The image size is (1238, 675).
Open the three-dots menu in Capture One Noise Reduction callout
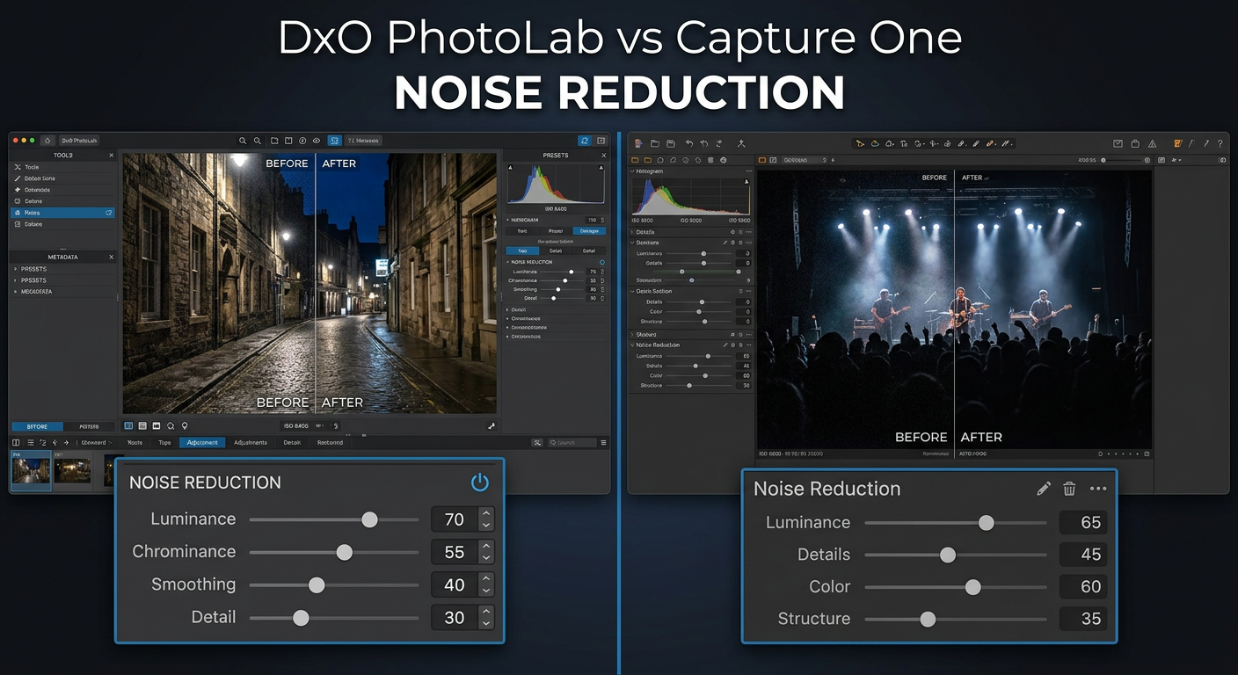point(1098,489)
